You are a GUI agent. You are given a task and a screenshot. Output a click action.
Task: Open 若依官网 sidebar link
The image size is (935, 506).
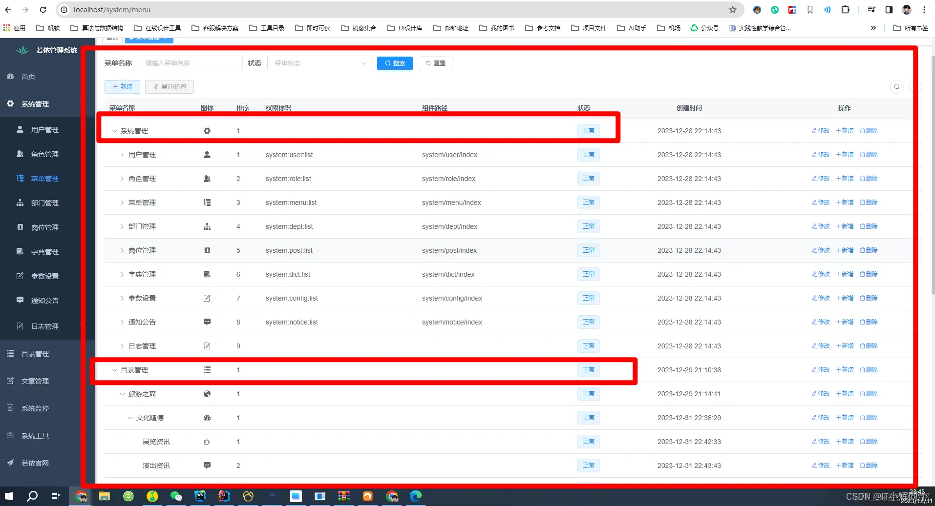[35, 463]
